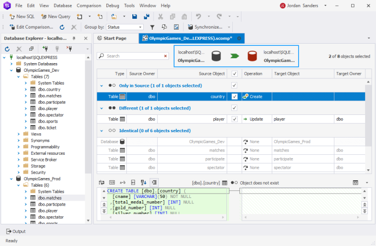The width and height of the screenshot is (376, 246).
Task: Refresh the comparison with the blue arrow icon
Action: click(x=62, y=27)
